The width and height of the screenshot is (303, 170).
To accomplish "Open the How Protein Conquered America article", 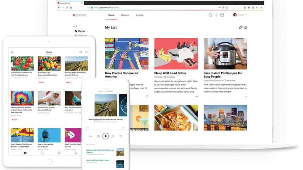I will pyautogui.click(x=121, y=75).
